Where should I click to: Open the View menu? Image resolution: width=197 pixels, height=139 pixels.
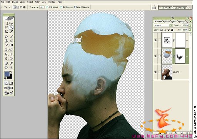click(44, 2)
